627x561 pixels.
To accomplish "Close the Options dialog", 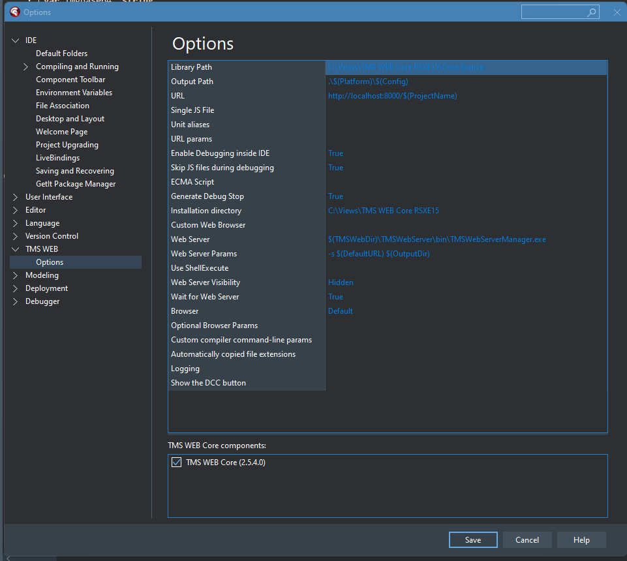I will [617, 12].
